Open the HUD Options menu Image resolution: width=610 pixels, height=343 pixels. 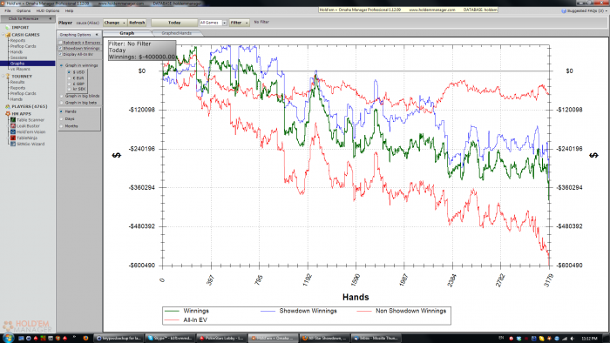pyautogui.click(x=48, y=10)
